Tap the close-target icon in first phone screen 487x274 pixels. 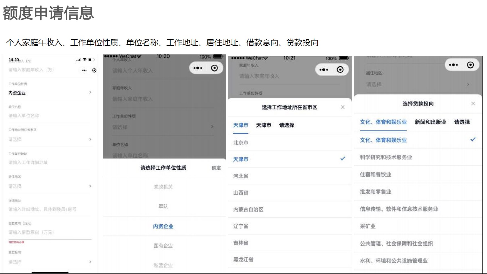pos(94,71)
